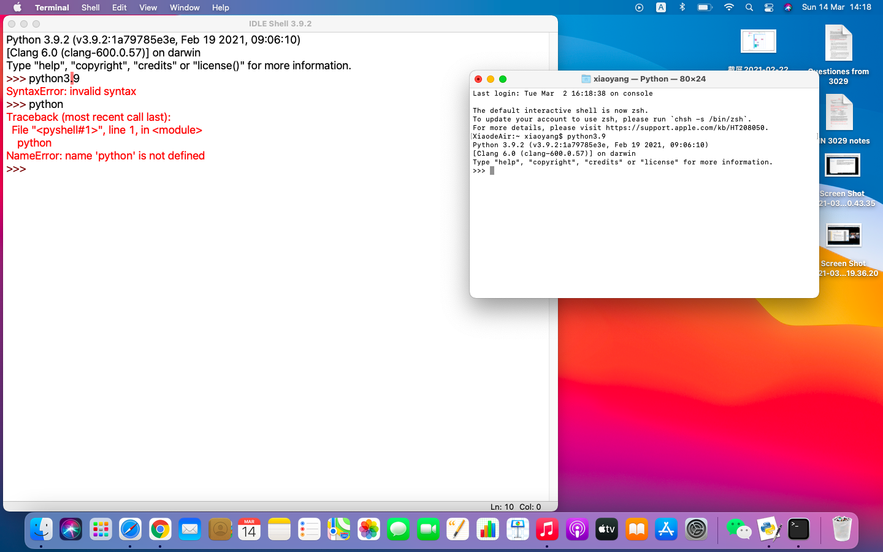Open the Mail app in Dock

[x=189, y=529]
